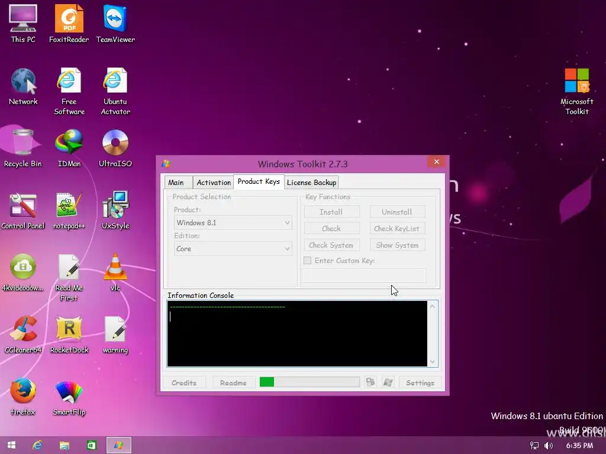The height and width of the screenshot is (454, 606).
Task: Click the Check KeyList button
Action: 397,229
